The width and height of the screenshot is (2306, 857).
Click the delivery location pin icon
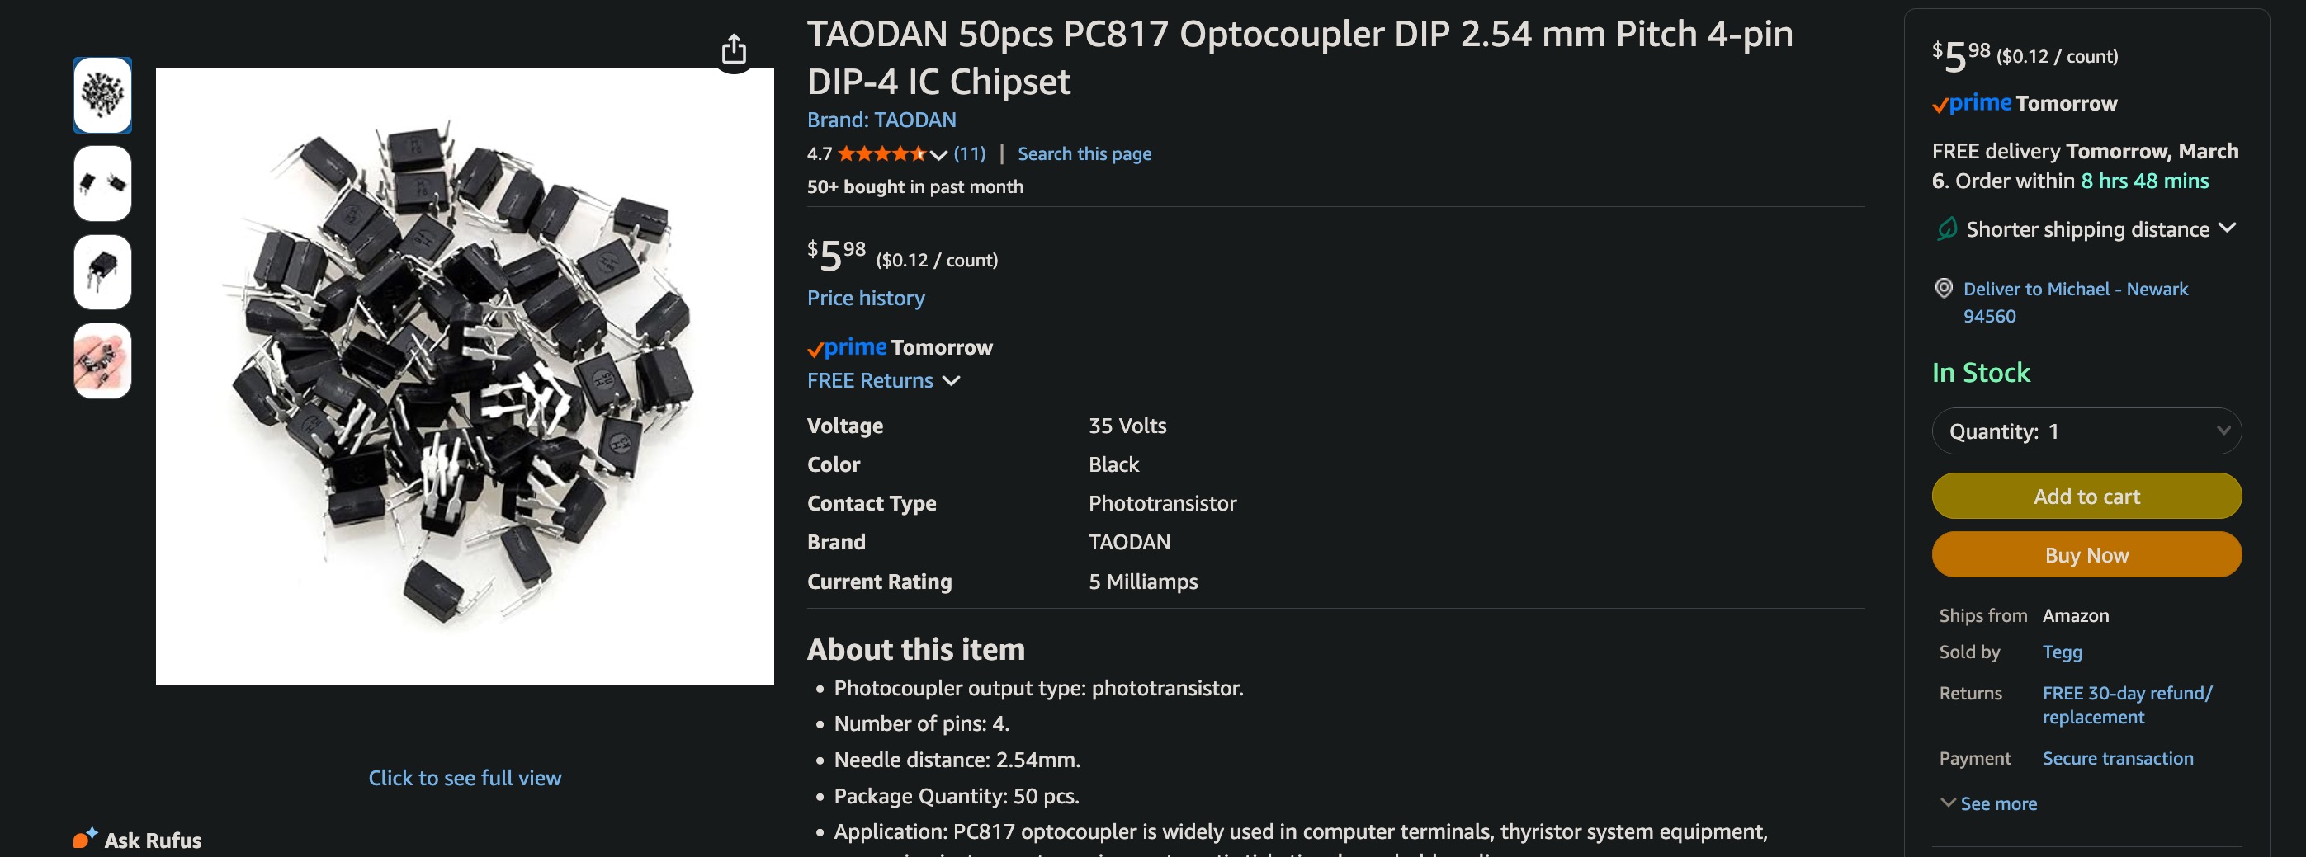point(1944,288)
